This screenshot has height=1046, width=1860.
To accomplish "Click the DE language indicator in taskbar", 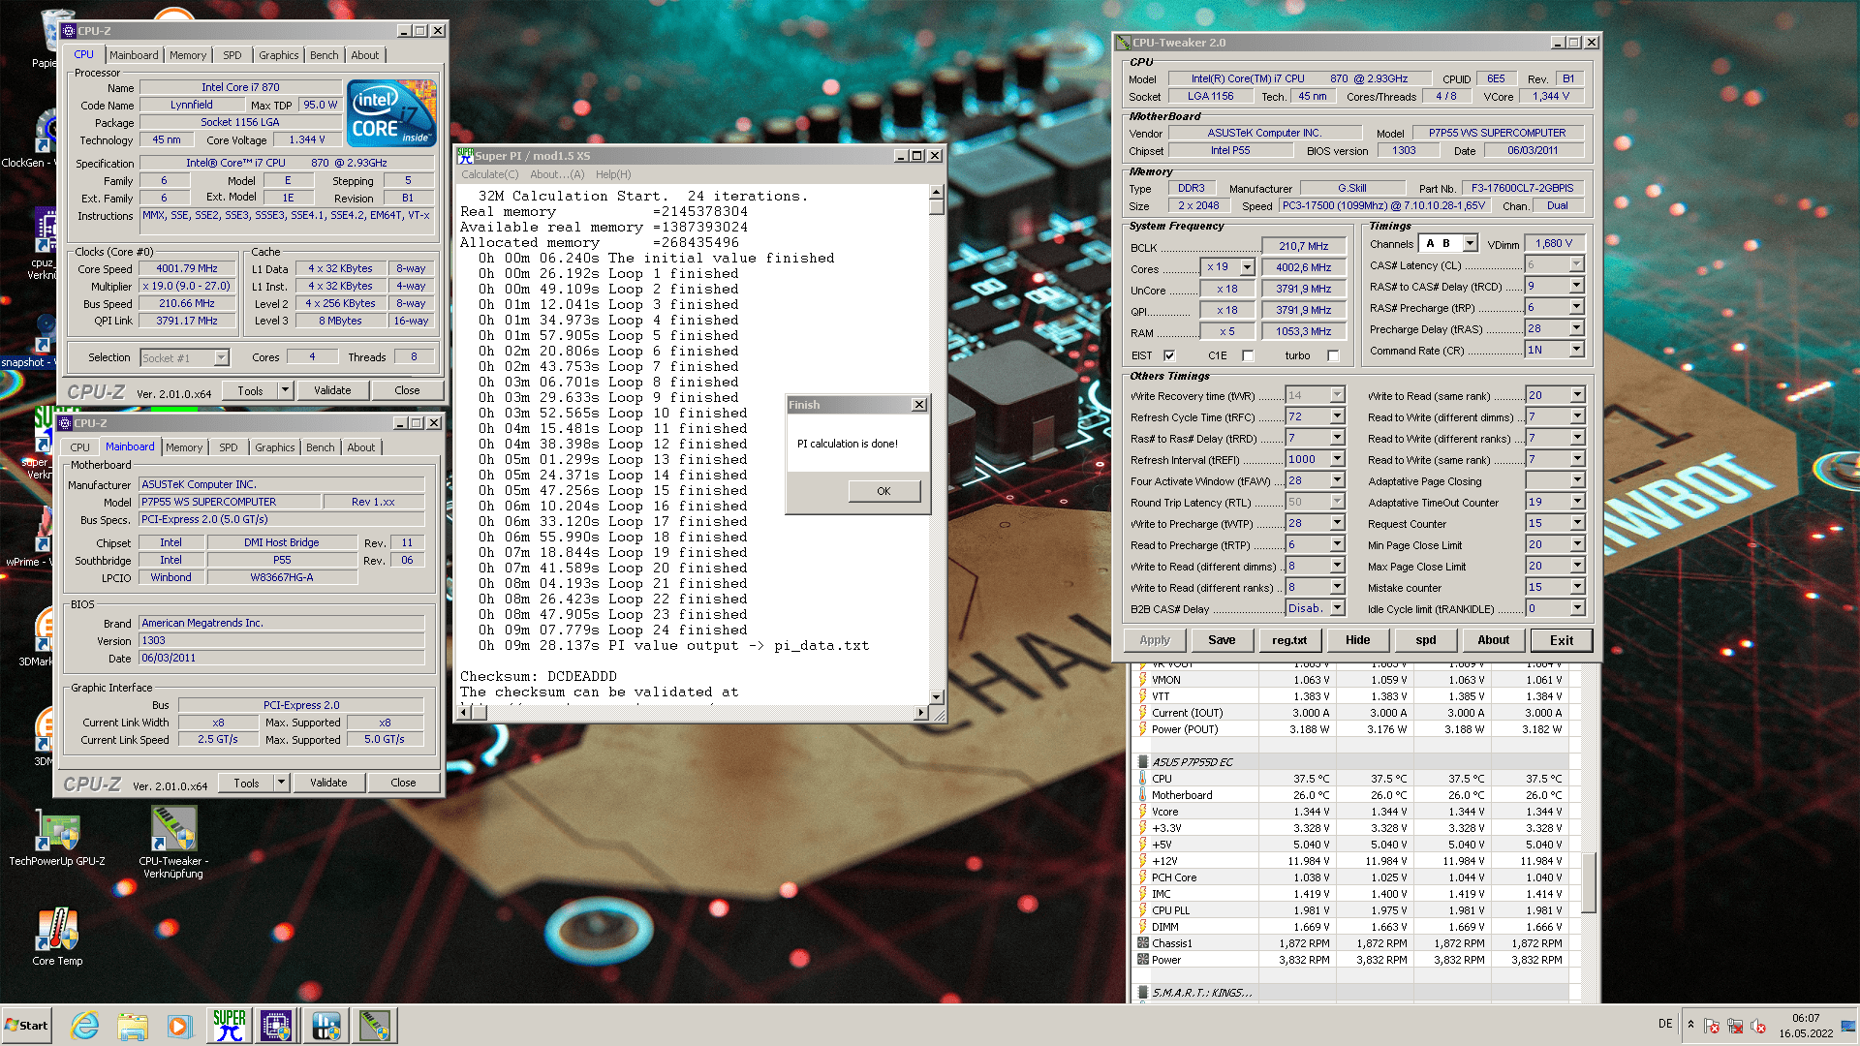I will tap(1665, 1024).
